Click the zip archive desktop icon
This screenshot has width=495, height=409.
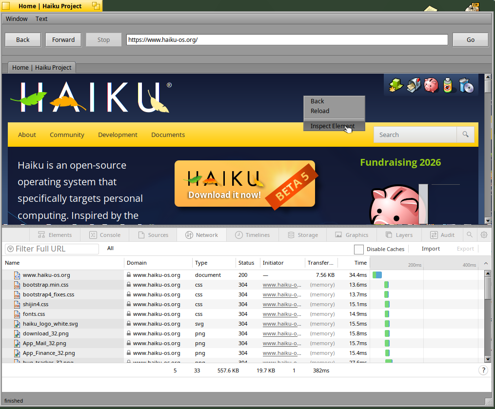coord(473,6)
